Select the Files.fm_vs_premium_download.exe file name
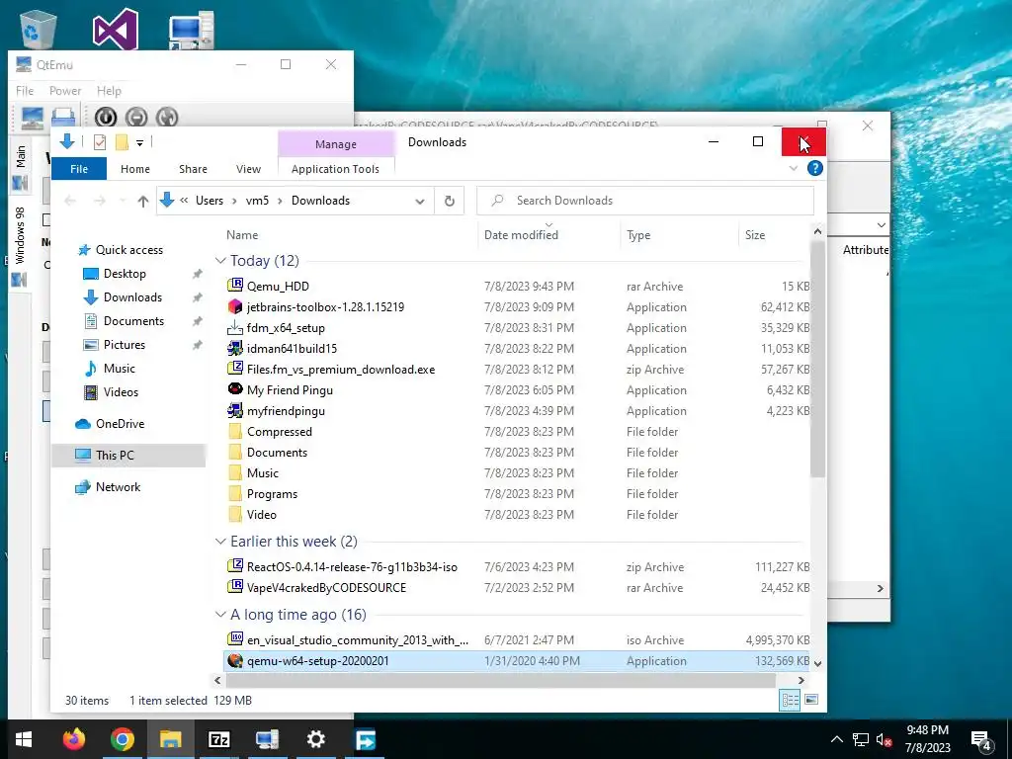This screenshot has height=759, width=1012. point(341,370)
